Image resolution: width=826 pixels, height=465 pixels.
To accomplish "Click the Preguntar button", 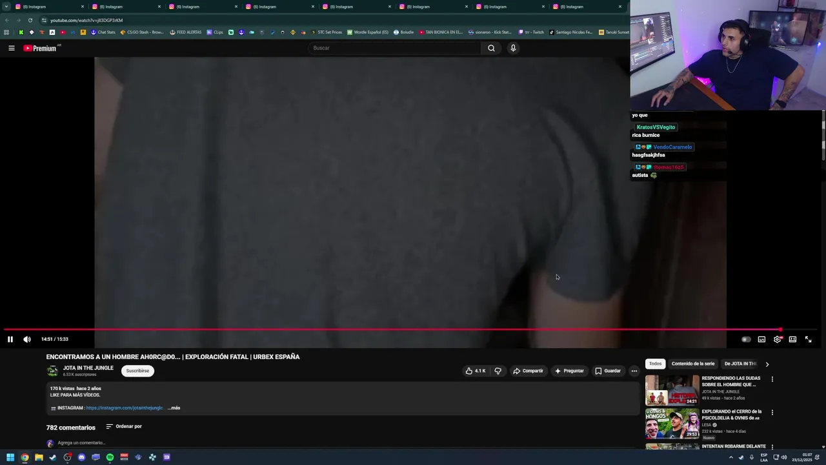I will tap(569, 371).
